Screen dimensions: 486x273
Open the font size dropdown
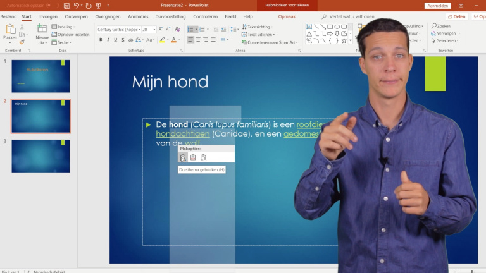154,30
